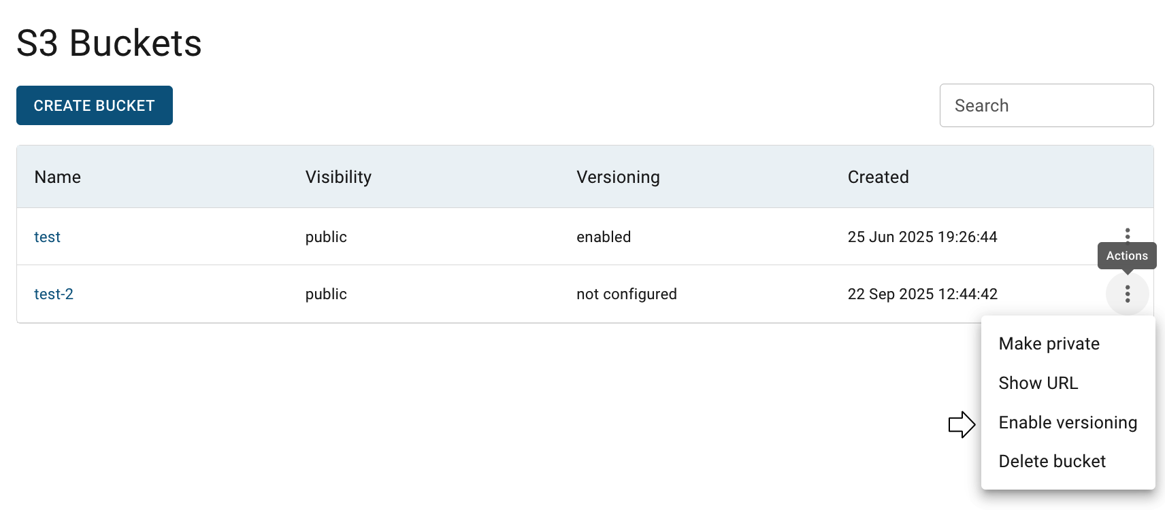
Task: Enable versioning for the test-2 bucket
Action: tap(1067, 422)
